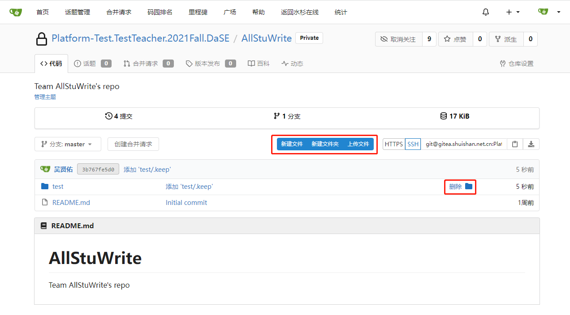Click the Private label badge
This screenshot has width=570, height=315.
(x=309, y=38)
